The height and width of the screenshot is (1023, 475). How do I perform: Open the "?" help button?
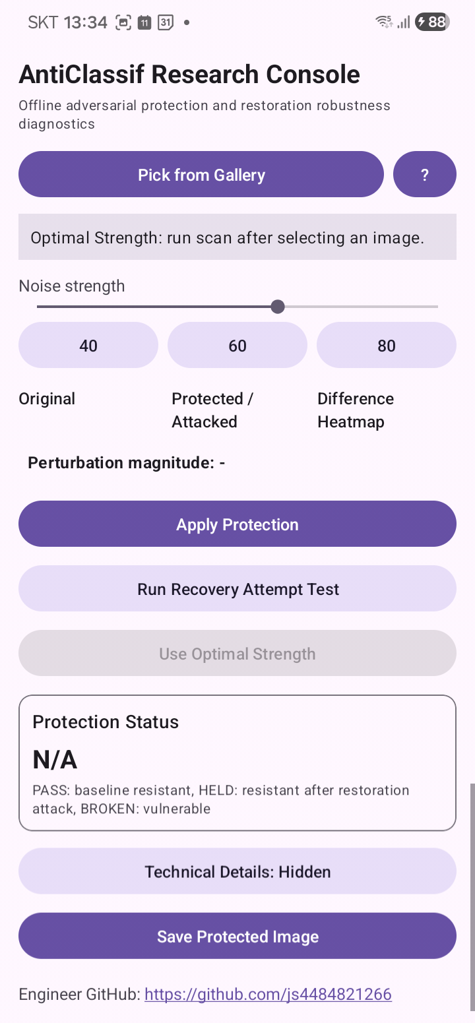(424, 175)
